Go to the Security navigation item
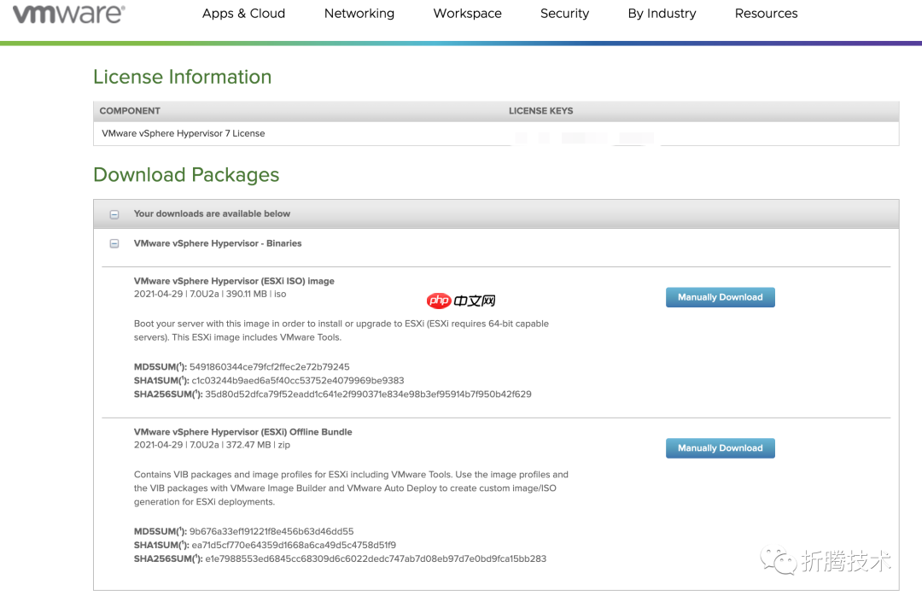 564,14
